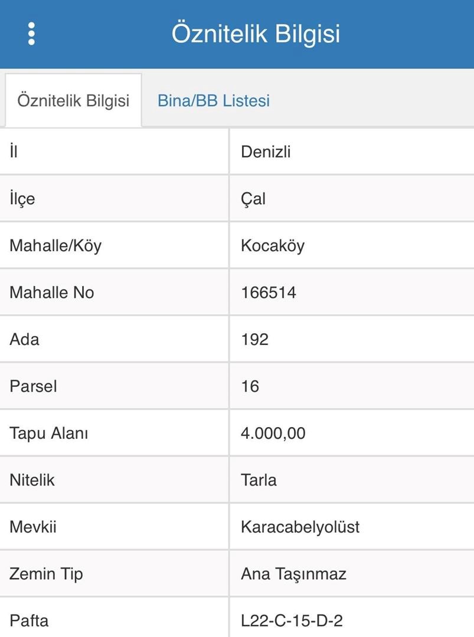Select the Karacabelyolüst location value
Image resolution: width=474 pixels, height=637 pixels.
pyautogui.click(x=300, y=527)
